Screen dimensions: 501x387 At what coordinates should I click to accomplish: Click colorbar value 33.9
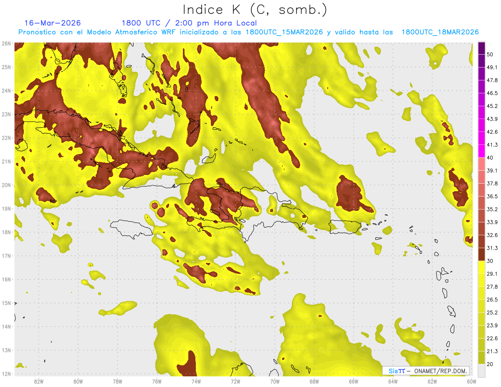pos(492,222)
